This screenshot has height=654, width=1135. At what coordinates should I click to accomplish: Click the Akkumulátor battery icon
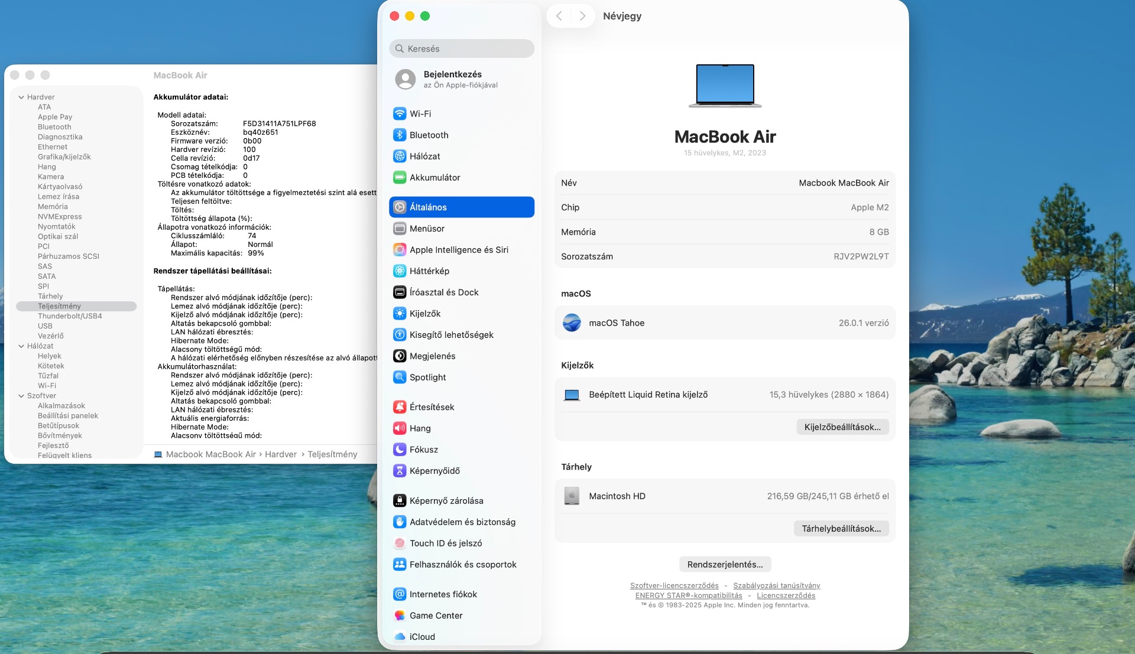400,177
